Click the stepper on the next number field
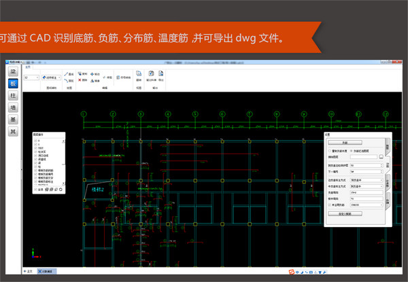The image size is (408, 282). pos(381,171)
